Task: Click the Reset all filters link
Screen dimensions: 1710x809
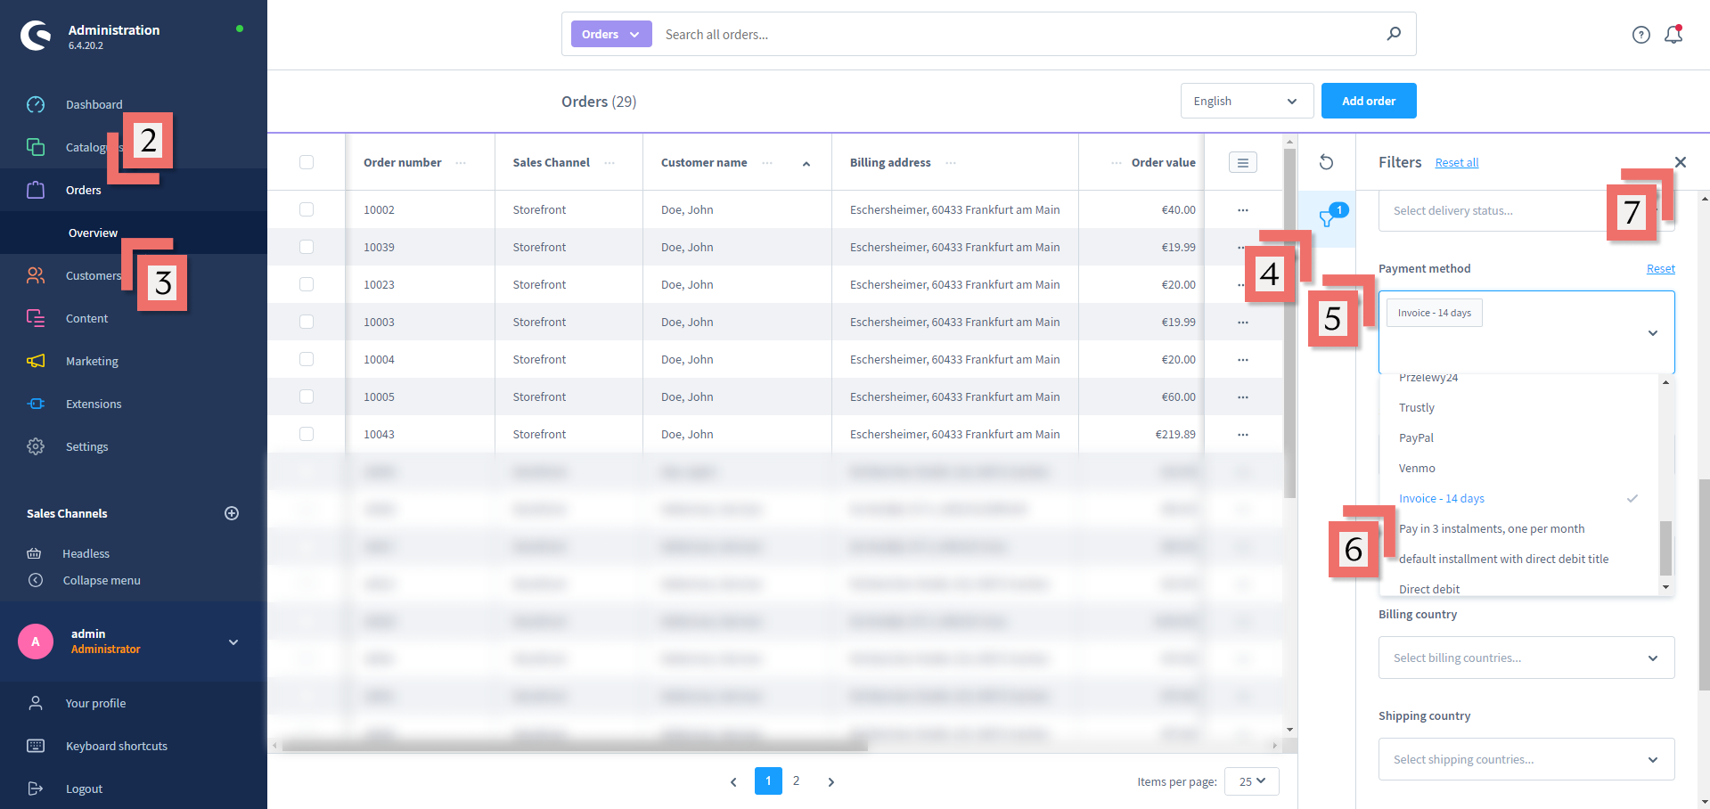Action: [1456, 163]
